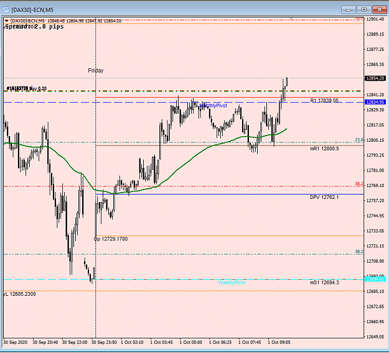Click the WeeklyPivot label
The image size is (389, 353).
pos(232,282)
